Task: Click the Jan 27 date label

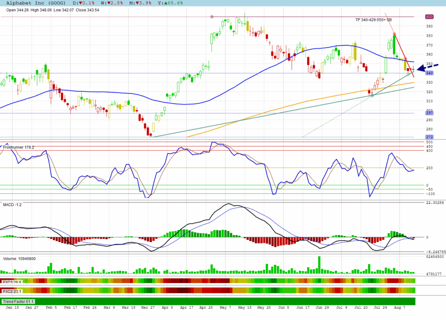Action: tap(32, 307)
